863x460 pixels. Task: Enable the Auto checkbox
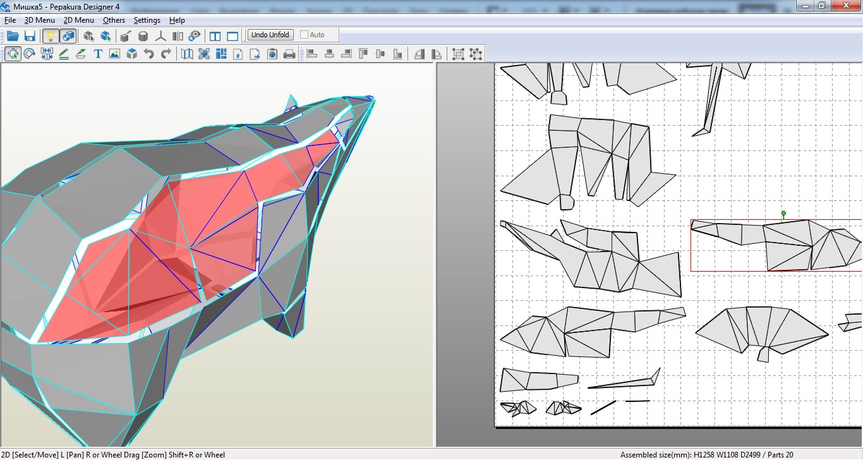click(x=305, y=35)
